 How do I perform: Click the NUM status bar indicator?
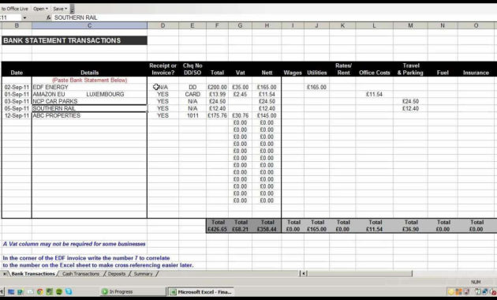pos(476,282)
